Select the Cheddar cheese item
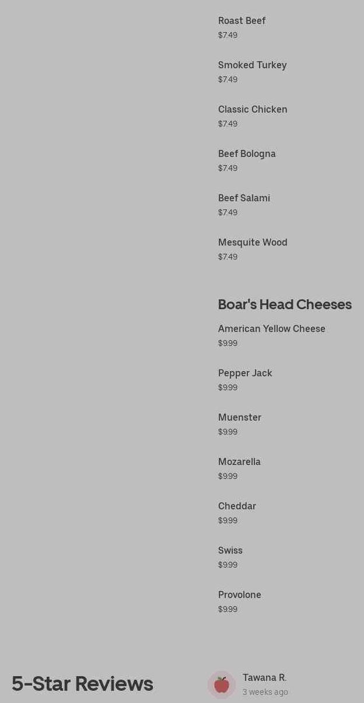 click(x=237, y=506)
